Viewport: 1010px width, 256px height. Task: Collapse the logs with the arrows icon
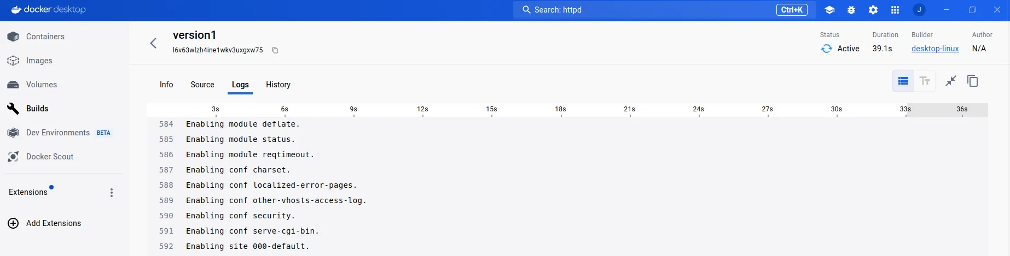[951, 81]
